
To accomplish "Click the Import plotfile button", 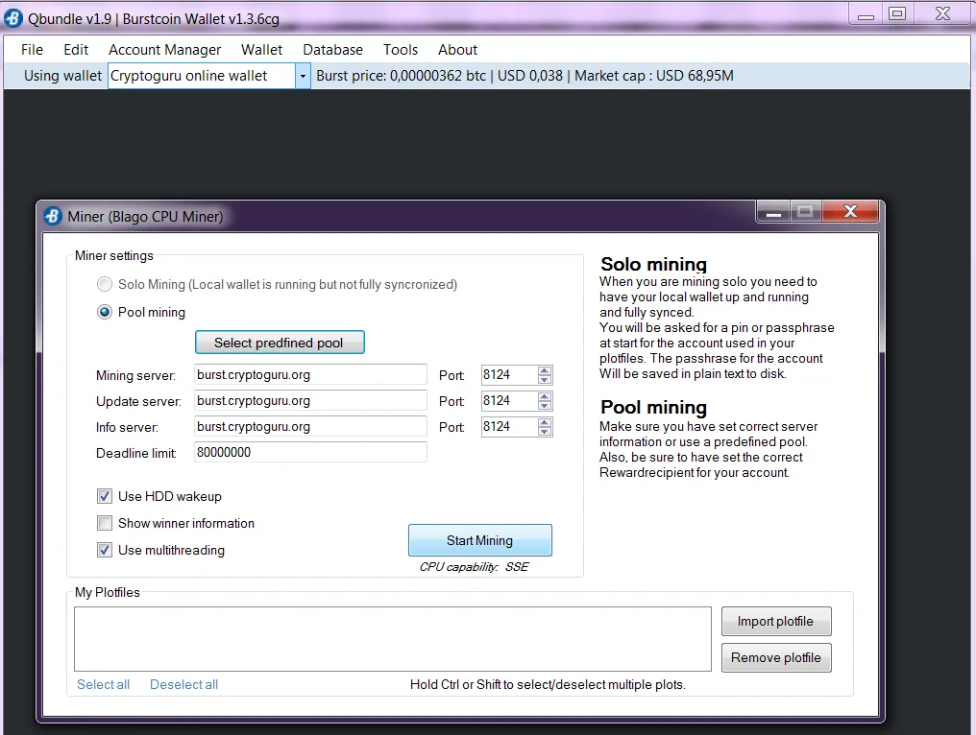I will pos(776,621).
